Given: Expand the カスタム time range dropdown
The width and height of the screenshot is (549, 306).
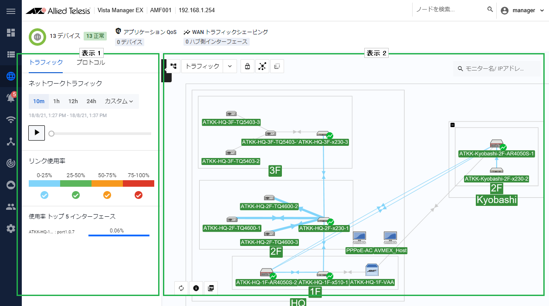Looking at the screenshot, I should pyautogui.click(x=119, y=101).
